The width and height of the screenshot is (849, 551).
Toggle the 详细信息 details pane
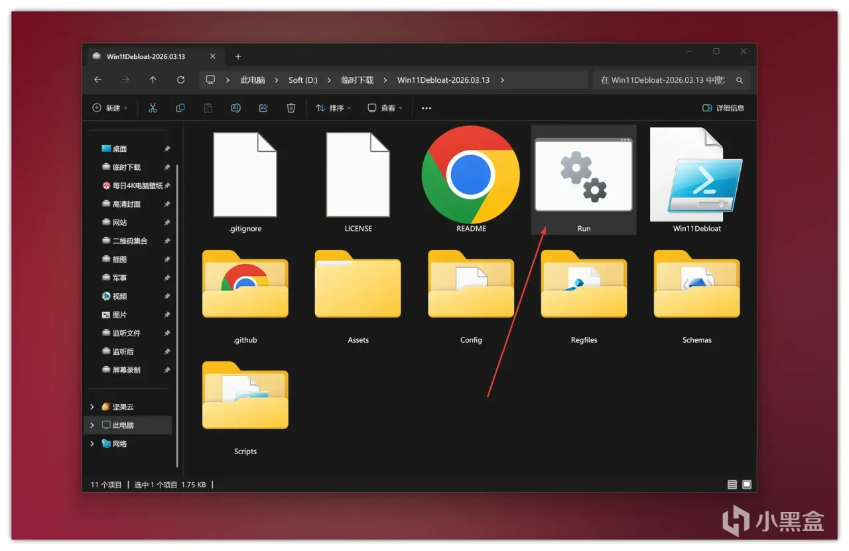click(723, 108)
